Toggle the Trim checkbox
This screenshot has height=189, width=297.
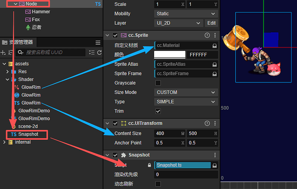pyautogui.click(x=158, y=111)
